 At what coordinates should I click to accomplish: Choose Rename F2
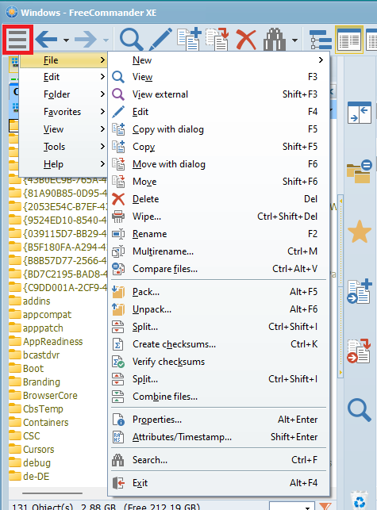(x=218, y=234)
